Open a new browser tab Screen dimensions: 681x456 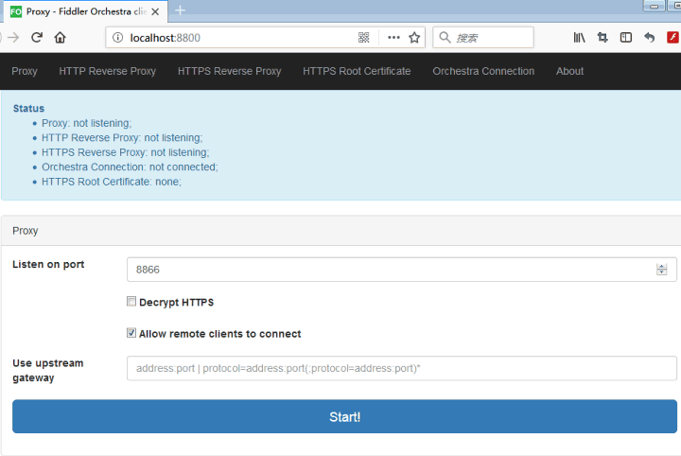click(x=180, y=10)
